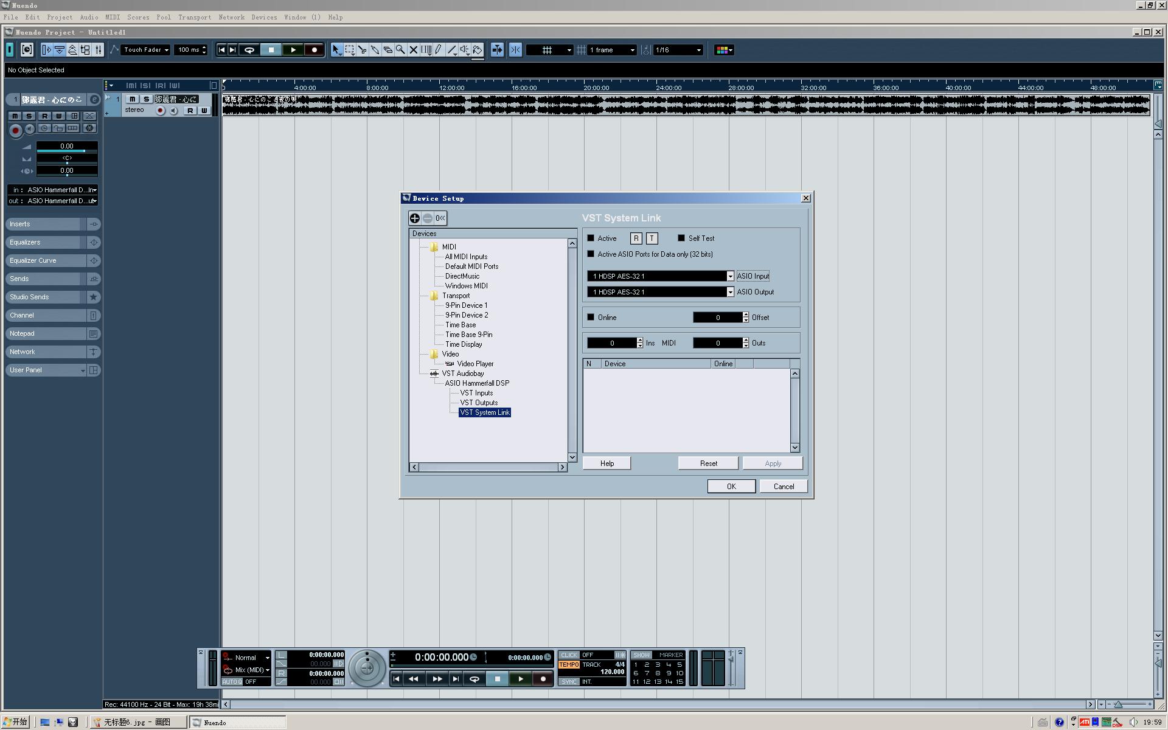The image size is (1168, 730).
Task: Click the color selector in toolbar
Action: pos(724,50)
